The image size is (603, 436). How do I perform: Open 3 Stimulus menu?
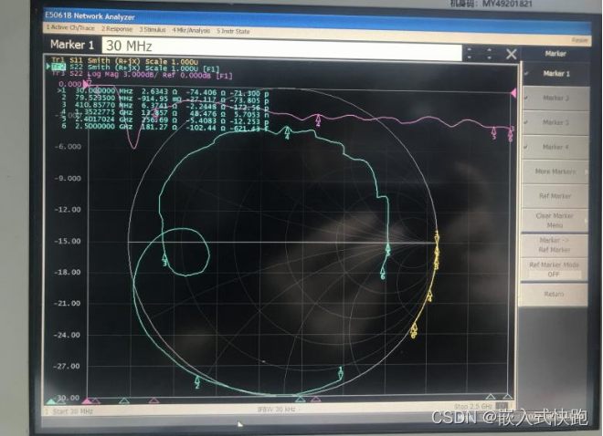coord(153,29)
